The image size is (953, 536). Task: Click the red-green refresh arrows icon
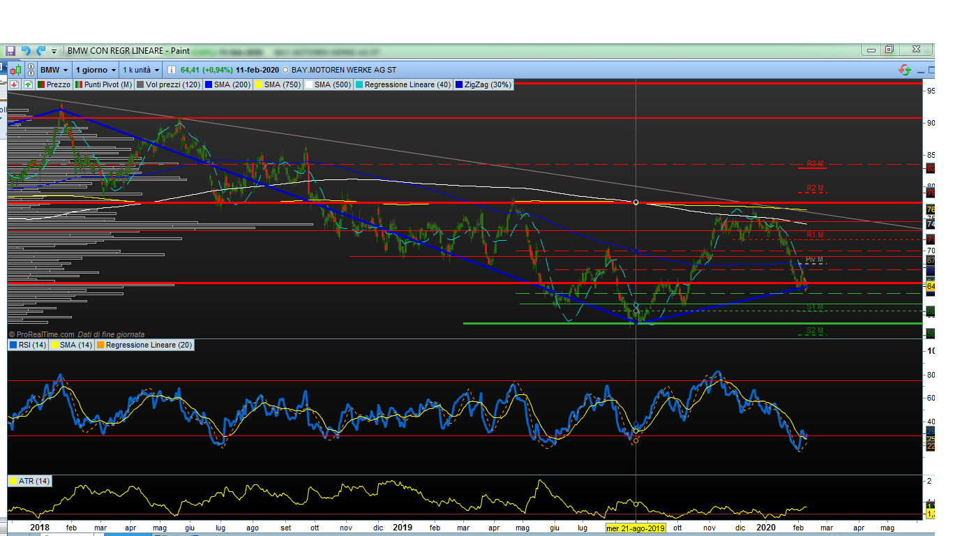click(905, 70)
